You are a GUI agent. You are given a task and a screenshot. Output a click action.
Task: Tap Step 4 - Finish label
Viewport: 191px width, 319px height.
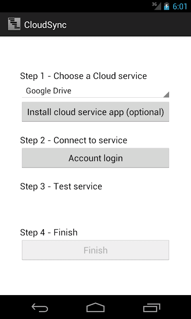pos(49,232)
